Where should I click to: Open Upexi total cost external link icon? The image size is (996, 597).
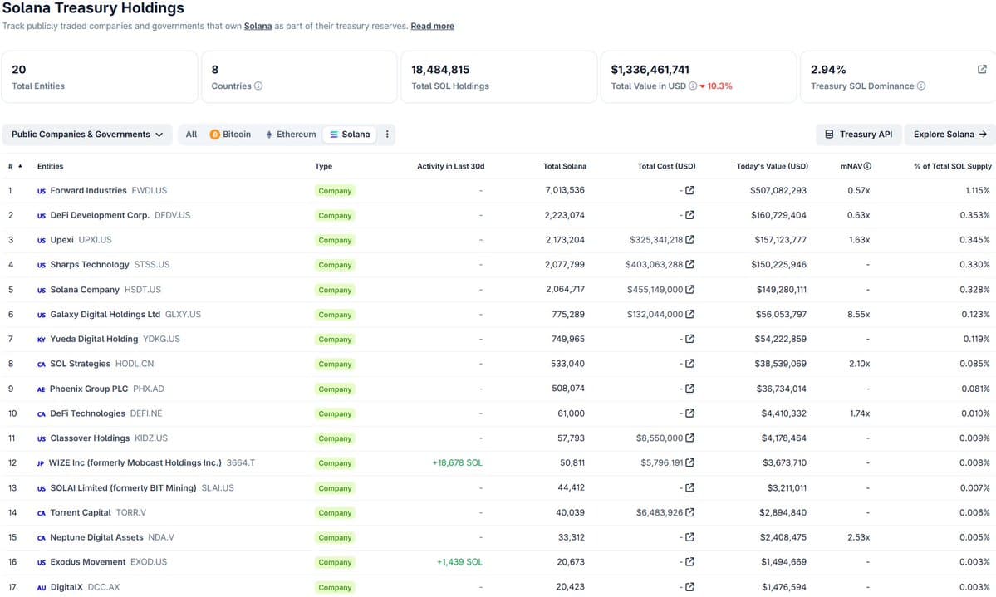coord(689,239)
